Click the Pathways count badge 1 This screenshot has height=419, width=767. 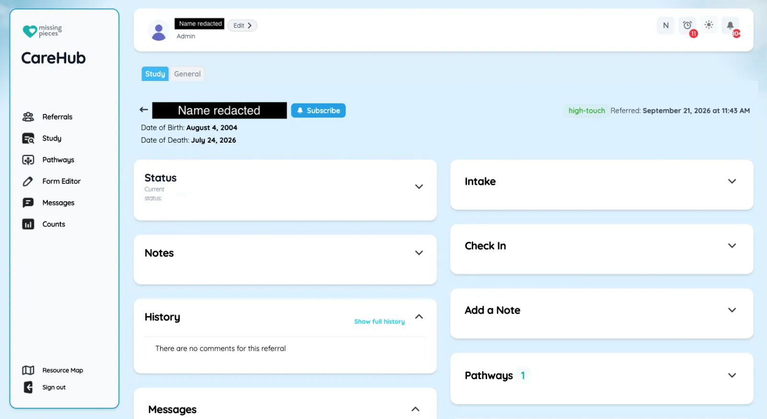pos(523,375)
